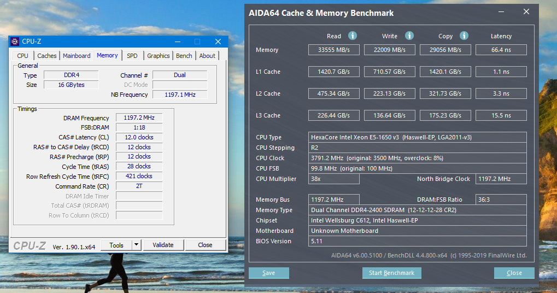Click the L3 Cache Copy value 175.23 GB/s
Viewport: 557px width, 293px height.
point(445,115)
